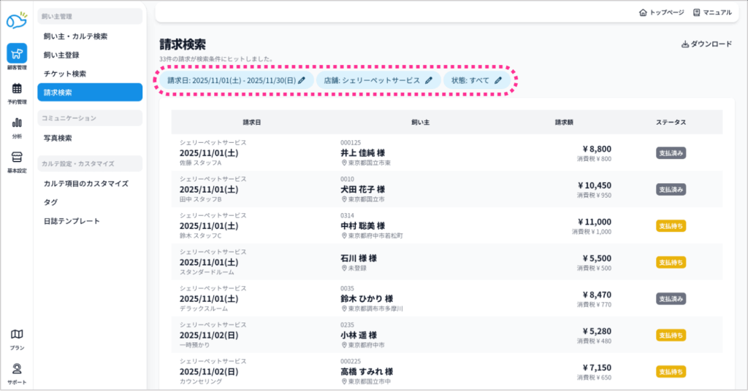Open the マニュアル link
748x391 pixels.
pyautogui.click(x=712, y=12)
